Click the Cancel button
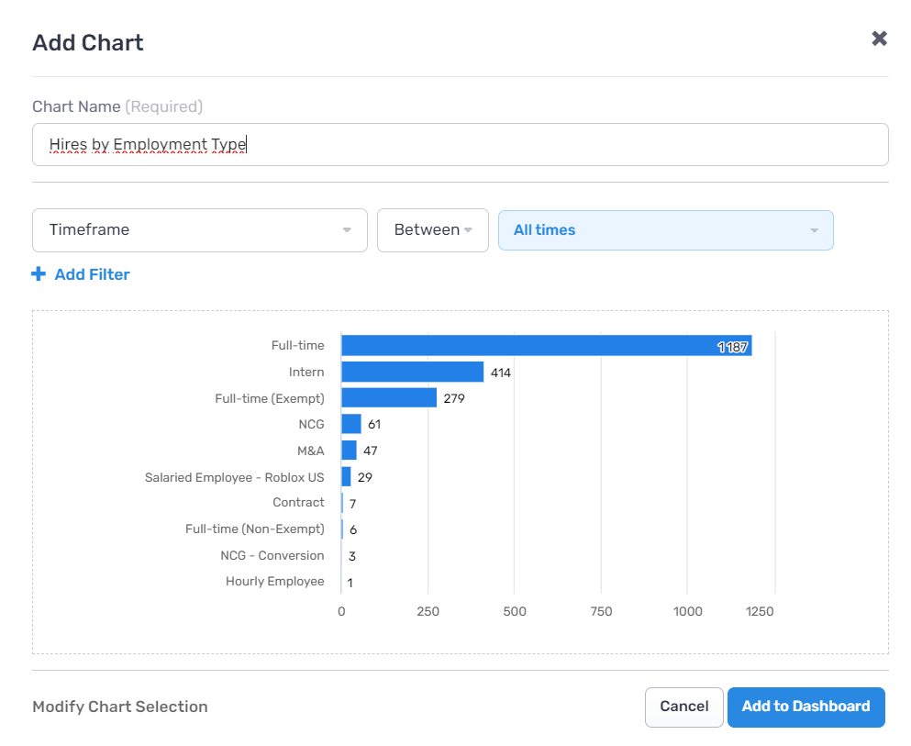Image resolution: width=911 pixels, height=746 pixels. (683, 707)
